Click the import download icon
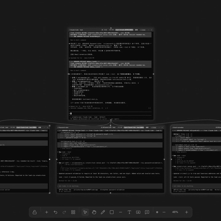Screen dimensions: 221x221 [138, 212]
